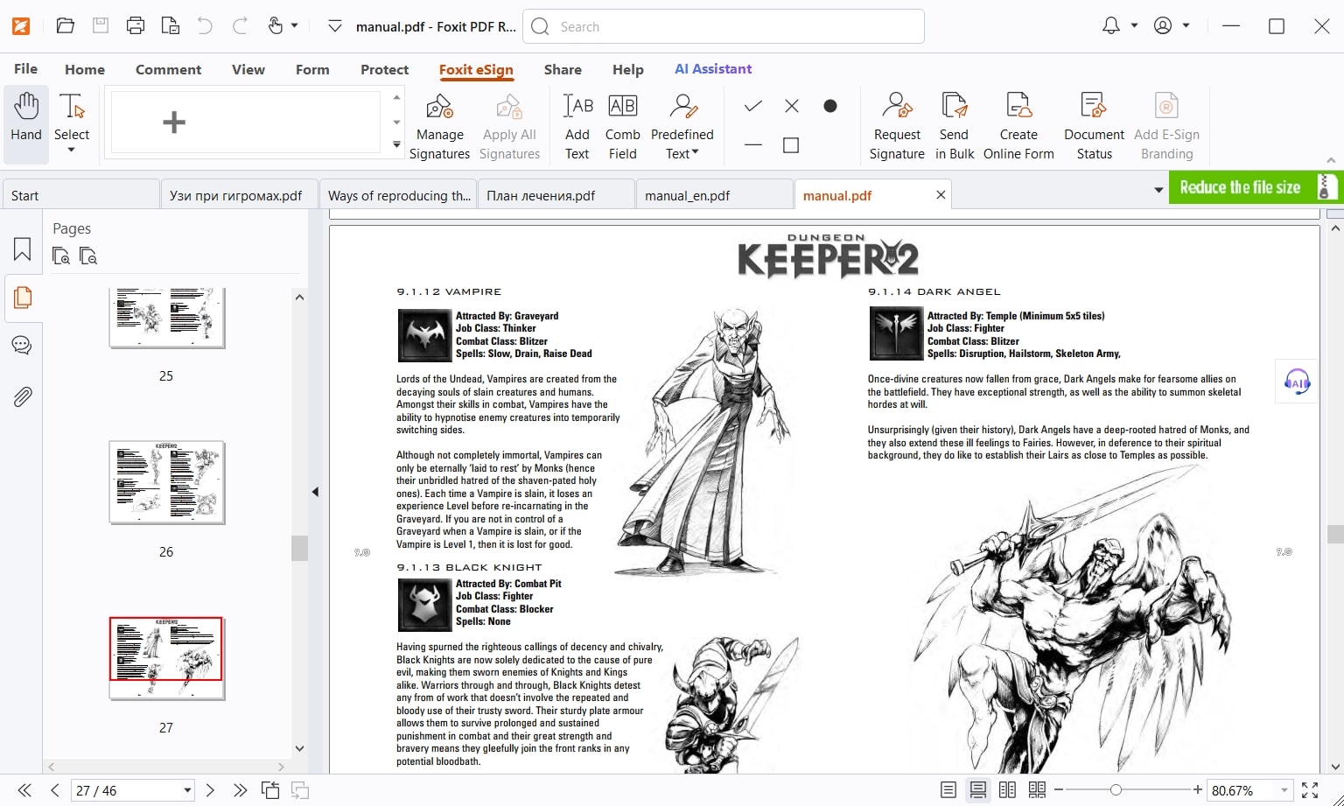Open zoom level dropdown 80.67%
The height and width of the screenshot is (806, 1344).
click(x=1284, y=790)
